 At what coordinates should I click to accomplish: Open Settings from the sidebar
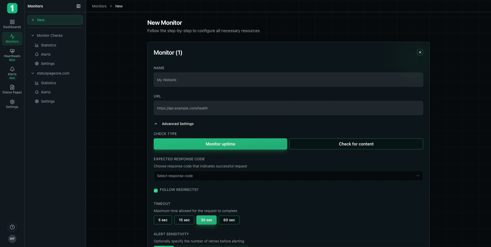[12, 104]
